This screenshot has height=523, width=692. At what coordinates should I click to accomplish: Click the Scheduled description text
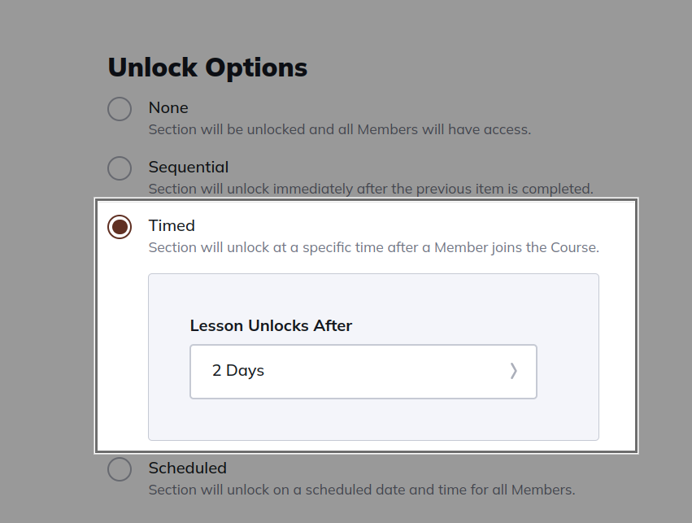point(361,490)
